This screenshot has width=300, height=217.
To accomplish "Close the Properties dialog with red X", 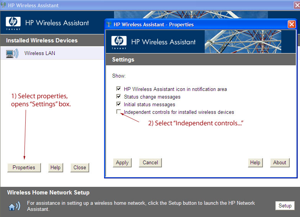I will (x=292, y=24).
